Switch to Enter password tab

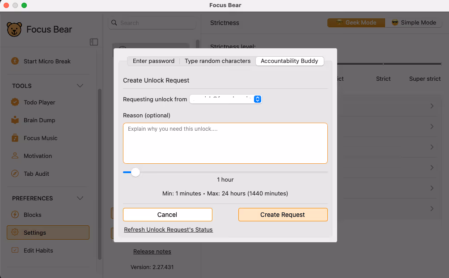[x=153, y=61]
